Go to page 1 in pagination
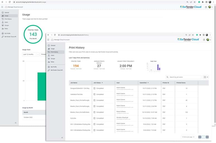This screenshot has width=216, height=143. pos(204,137)
